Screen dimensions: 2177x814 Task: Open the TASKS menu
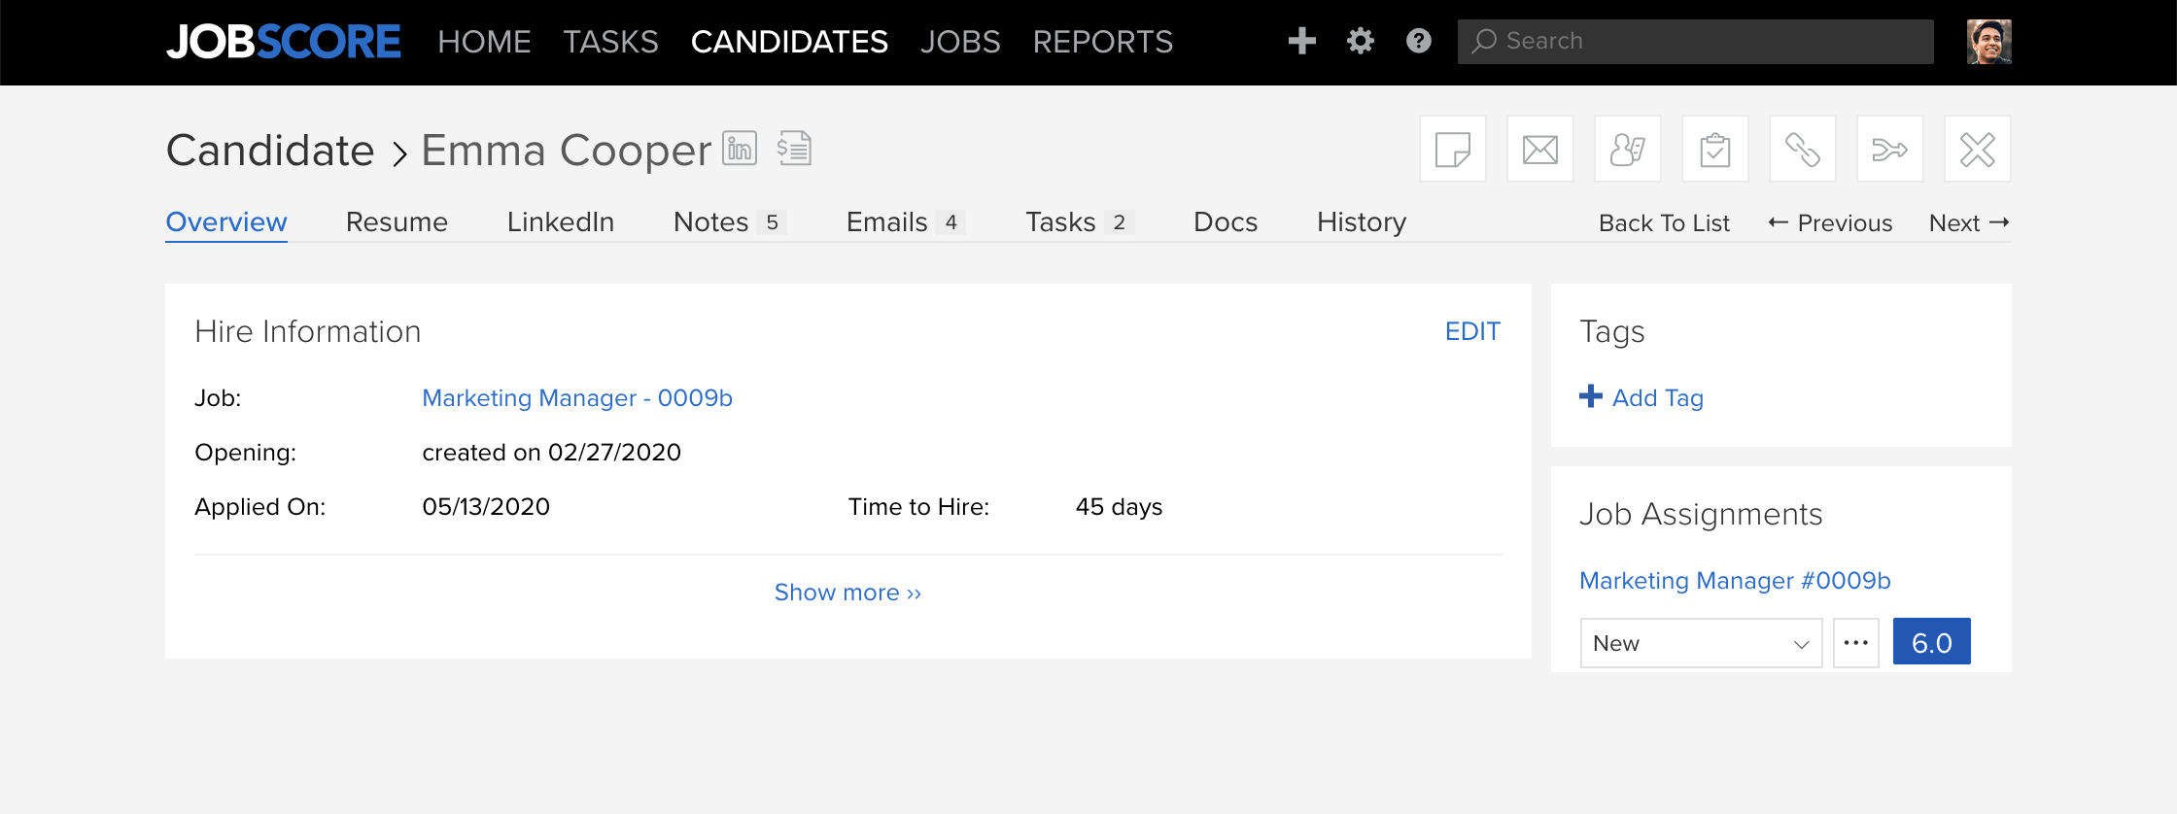click(610, 42)
